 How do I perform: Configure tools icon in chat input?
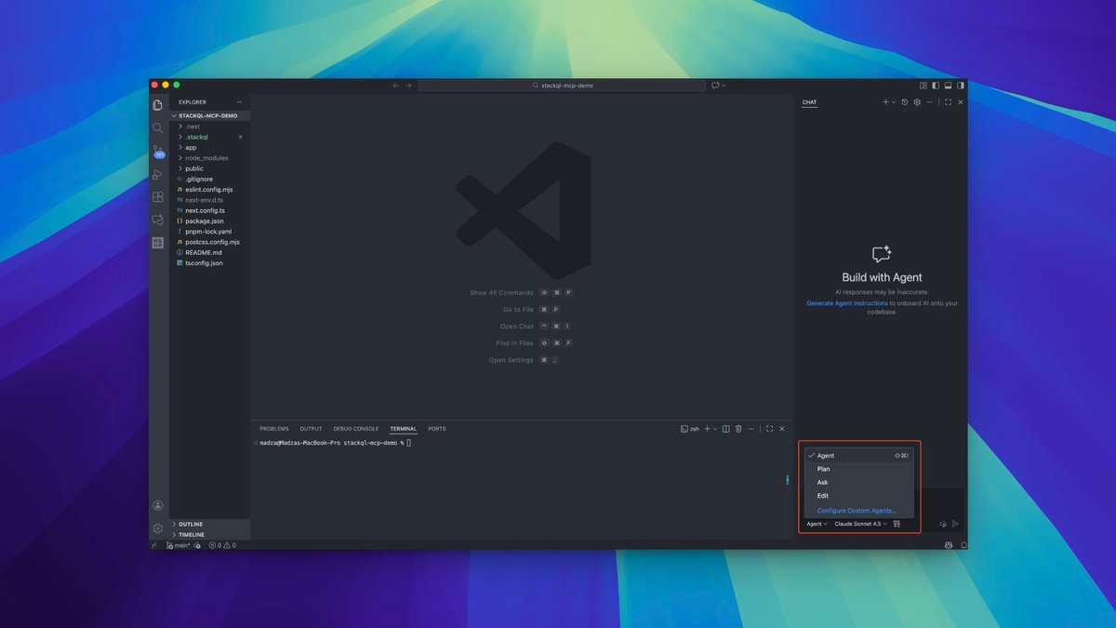point(897,524)
